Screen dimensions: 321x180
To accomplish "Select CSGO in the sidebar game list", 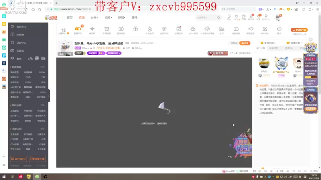I will [28, 82].
